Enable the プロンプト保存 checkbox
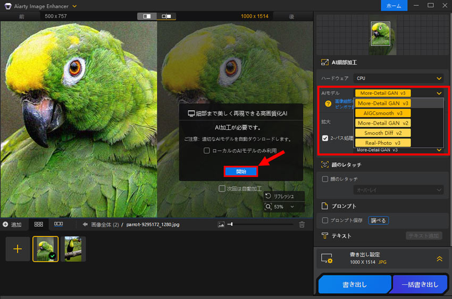Image resolution: width=452 pixels, height=299 pixels. click(x=325, y=220)
